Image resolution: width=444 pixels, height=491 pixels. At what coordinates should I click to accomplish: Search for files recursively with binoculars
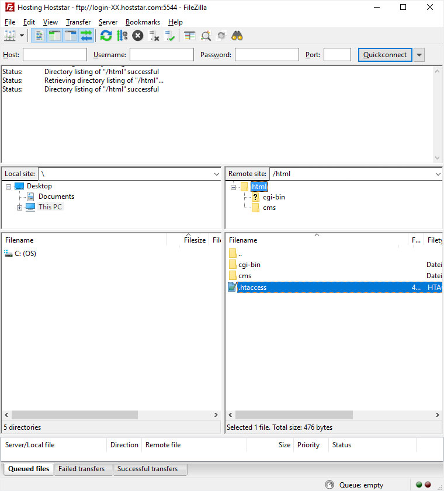pyautogui.click(x=237, y=36)
